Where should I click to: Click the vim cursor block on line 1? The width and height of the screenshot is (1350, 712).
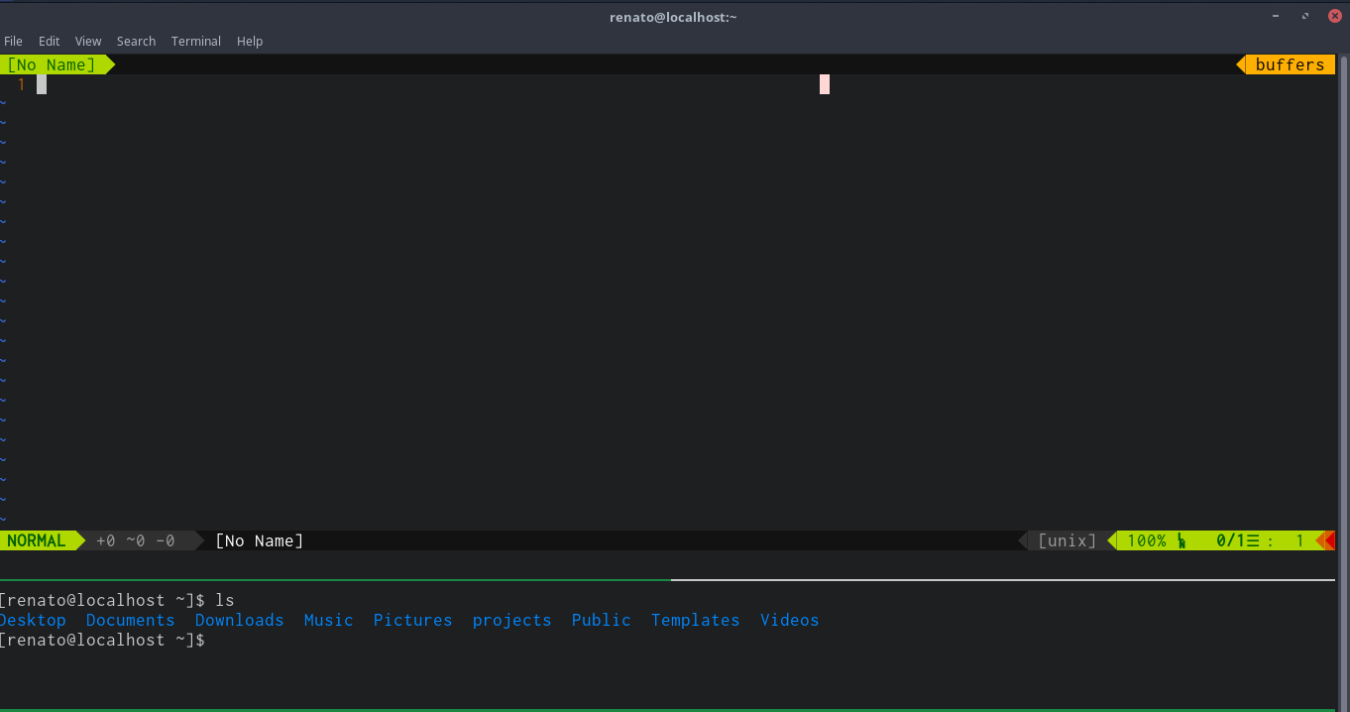pos(42,84)
